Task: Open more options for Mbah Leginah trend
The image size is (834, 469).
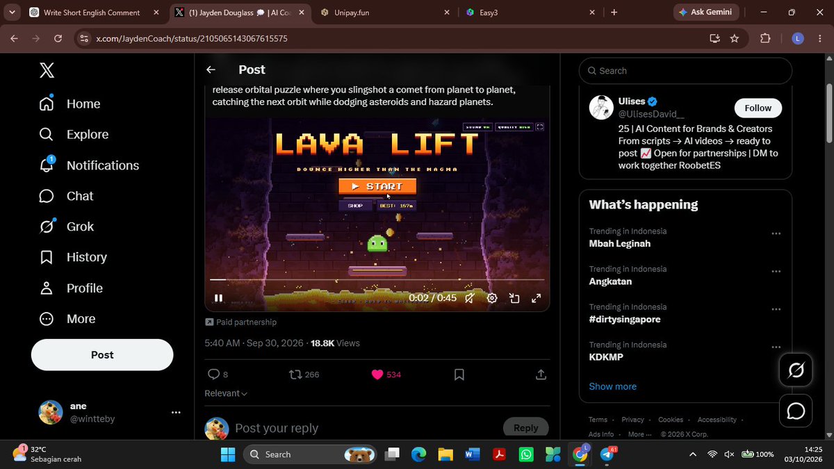Action: (x=776, y=233)
